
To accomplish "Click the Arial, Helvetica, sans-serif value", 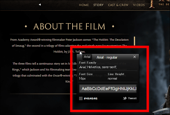I will coord(98,67).
